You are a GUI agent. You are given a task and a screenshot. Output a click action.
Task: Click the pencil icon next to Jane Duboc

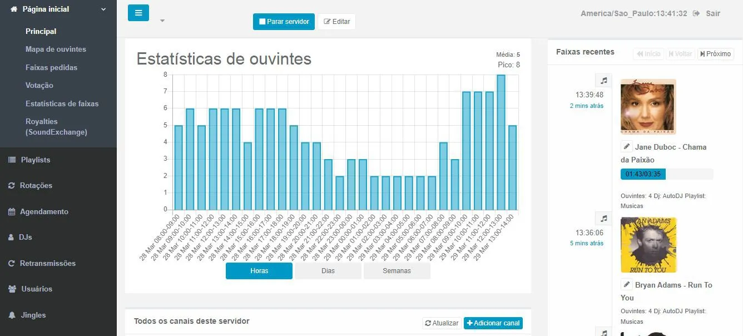point(627,147)
